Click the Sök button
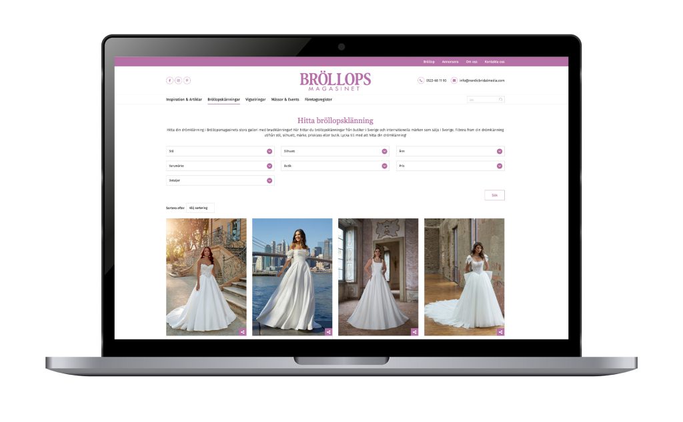The height and width of the screenshot is (422, 683). (494, 195)
